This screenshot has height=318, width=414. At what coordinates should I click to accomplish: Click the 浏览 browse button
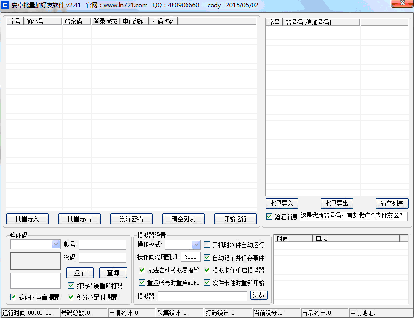[259, 295]
